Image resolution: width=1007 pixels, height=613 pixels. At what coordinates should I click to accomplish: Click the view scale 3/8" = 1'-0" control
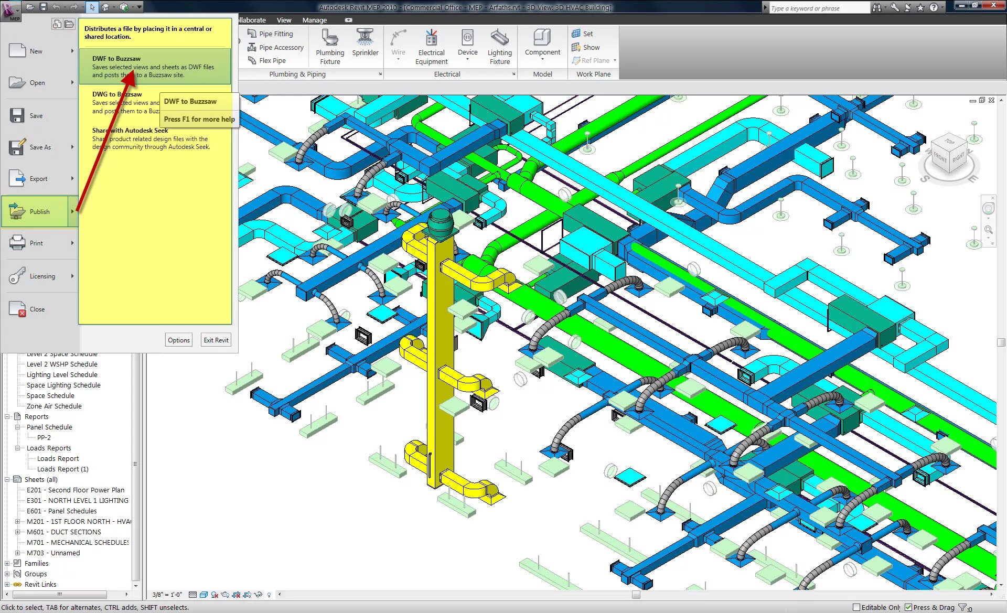[x=167, y=595]
